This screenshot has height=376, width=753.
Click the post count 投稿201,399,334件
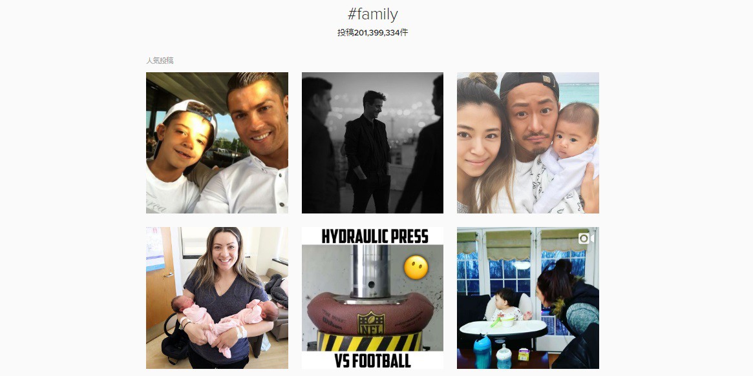(x=373, y=33)
